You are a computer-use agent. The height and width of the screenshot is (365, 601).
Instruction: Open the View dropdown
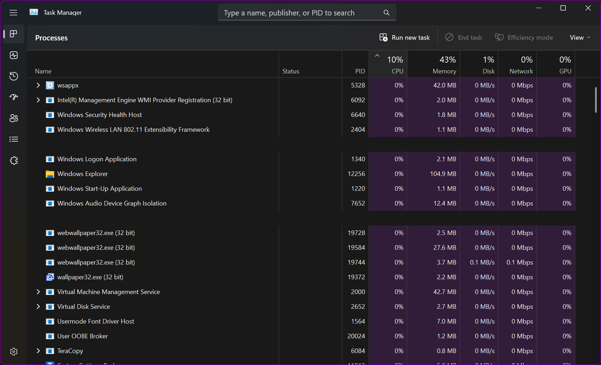(579, 37)
